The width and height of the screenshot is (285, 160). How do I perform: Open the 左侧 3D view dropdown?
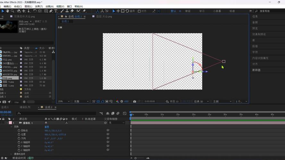tap(222, 101)
